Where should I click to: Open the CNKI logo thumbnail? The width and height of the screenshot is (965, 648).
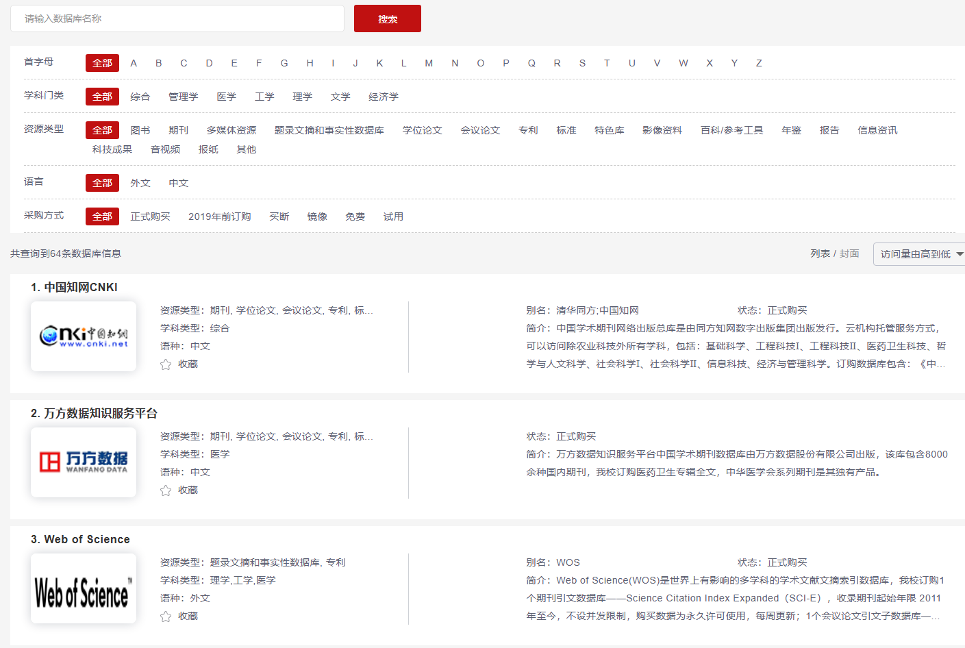[84, 336]
